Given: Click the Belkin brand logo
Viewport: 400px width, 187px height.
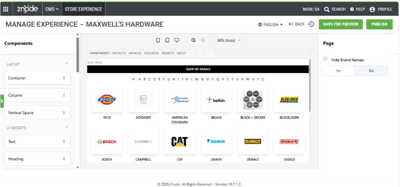Looking at the screenshot, I should [x=216, y=100].
